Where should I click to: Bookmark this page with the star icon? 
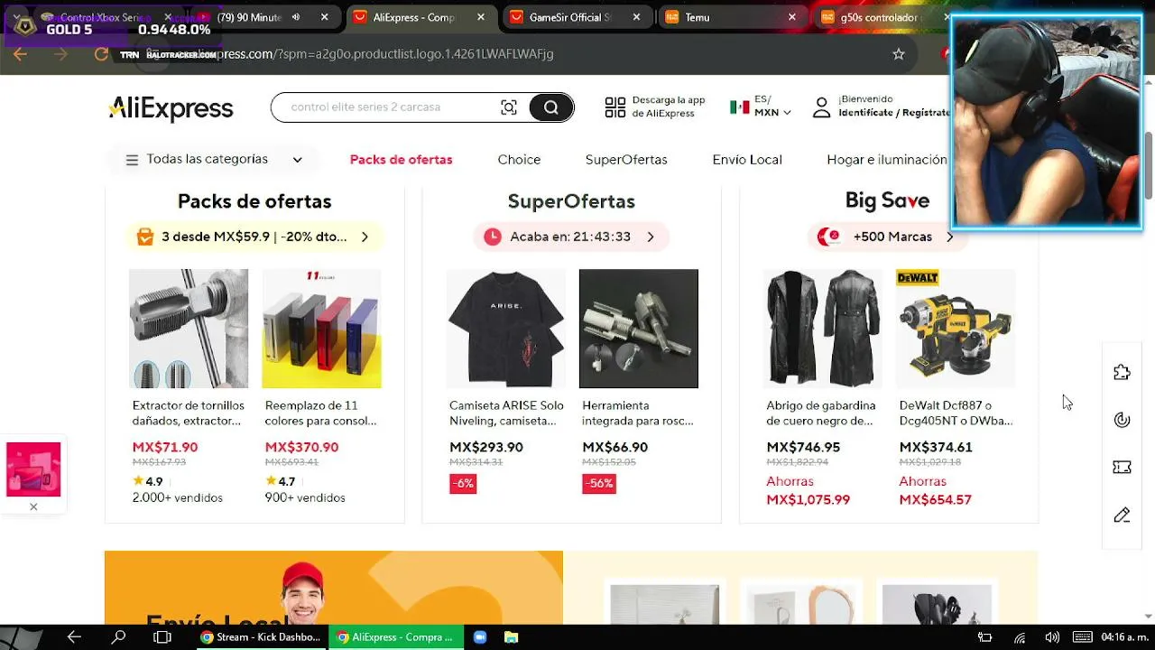coord(899,54)
